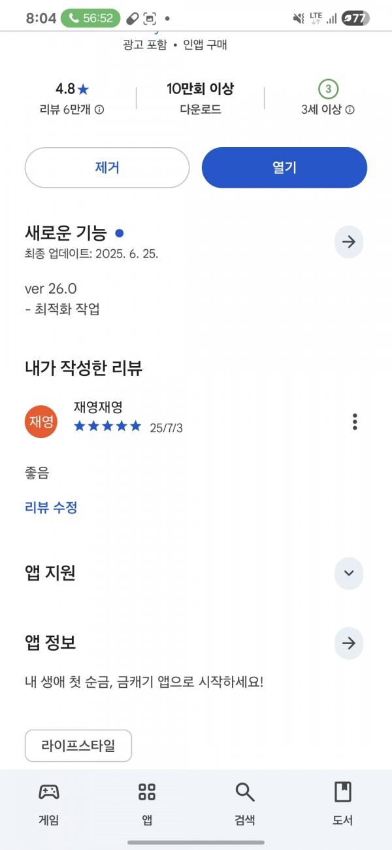Viewport: 392px width, 850px height.
Task: Select the 라이프스타일 category chip
Action: point(78,746)
